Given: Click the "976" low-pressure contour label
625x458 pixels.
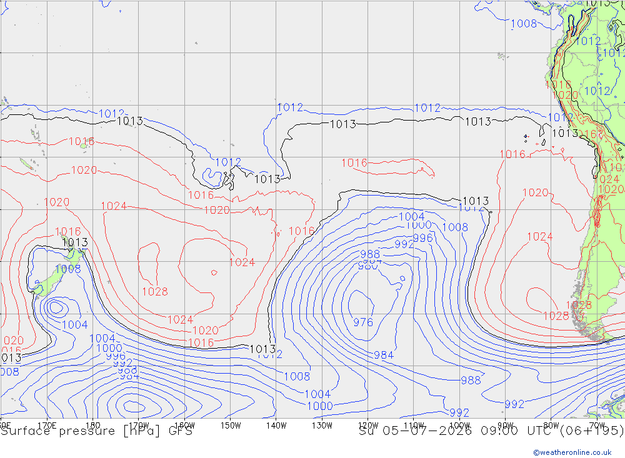Looking at the screenshot, I should pos(363,322).
